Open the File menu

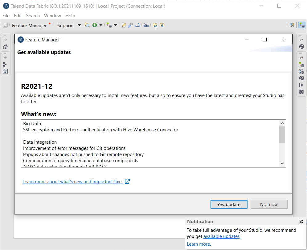click(6, 16)
